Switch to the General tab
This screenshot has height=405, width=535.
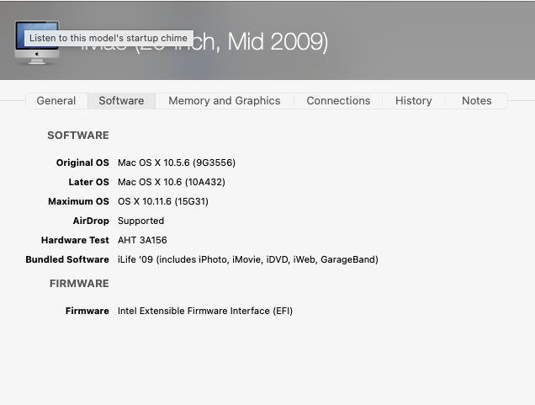click(56, 101)
